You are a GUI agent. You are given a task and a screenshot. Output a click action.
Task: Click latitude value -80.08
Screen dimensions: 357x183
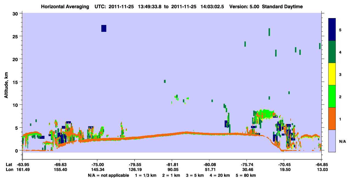[209, 165]
